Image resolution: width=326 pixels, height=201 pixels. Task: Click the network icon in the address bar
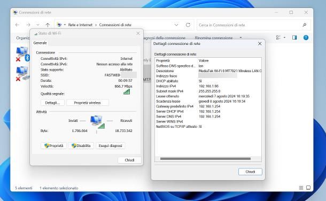(59, 25)
